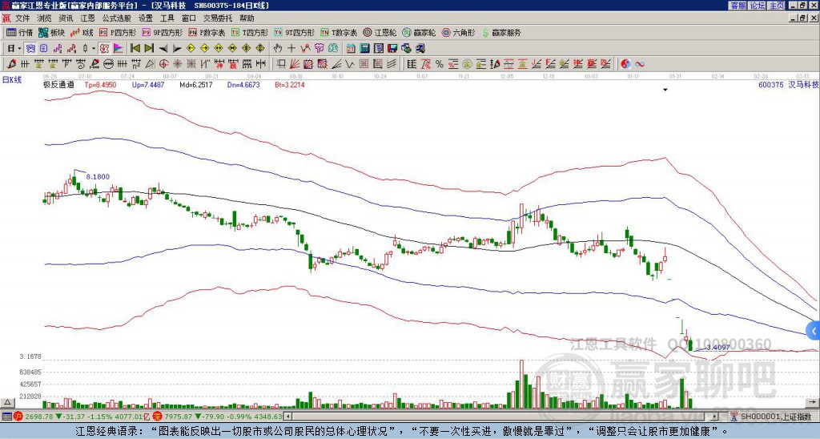This screenshot has width=820, height=439.
Task: Open the 江恩 menu
Action: 88,18
